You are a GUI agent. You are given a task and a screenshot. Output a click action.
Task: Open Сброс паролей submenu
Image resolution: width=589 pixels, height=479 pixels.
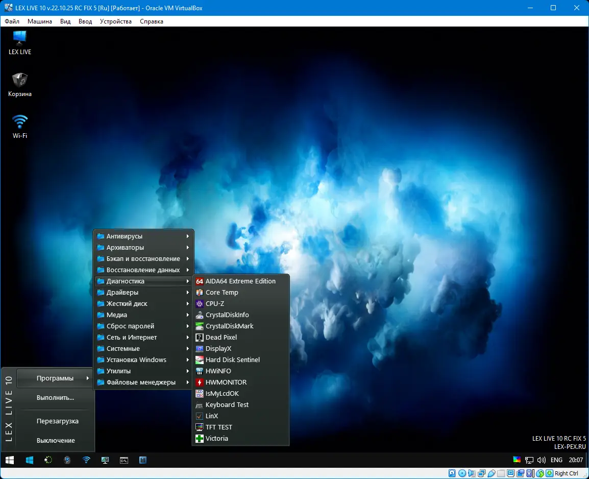point(143,326)
